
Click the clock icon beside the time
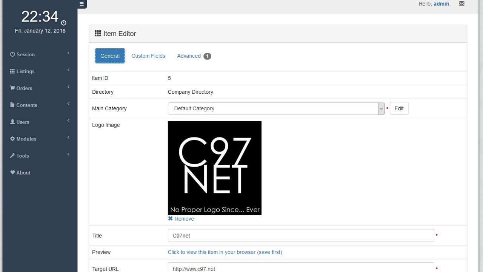click(63, 23)
